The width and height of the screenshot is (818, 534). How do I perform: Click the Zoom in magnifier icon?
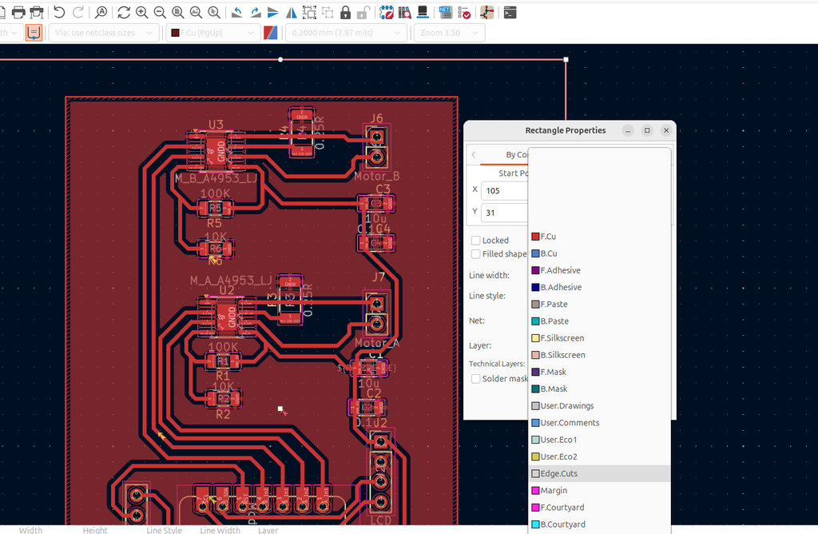coord(142,12)
